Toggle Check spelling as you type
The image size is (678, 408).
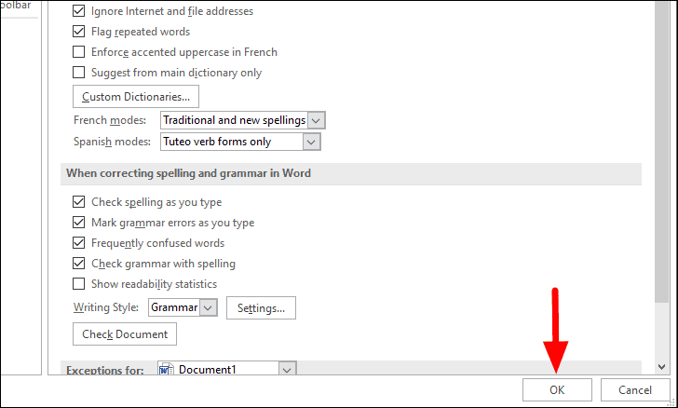pyautogui.click(x=78, y=202)
